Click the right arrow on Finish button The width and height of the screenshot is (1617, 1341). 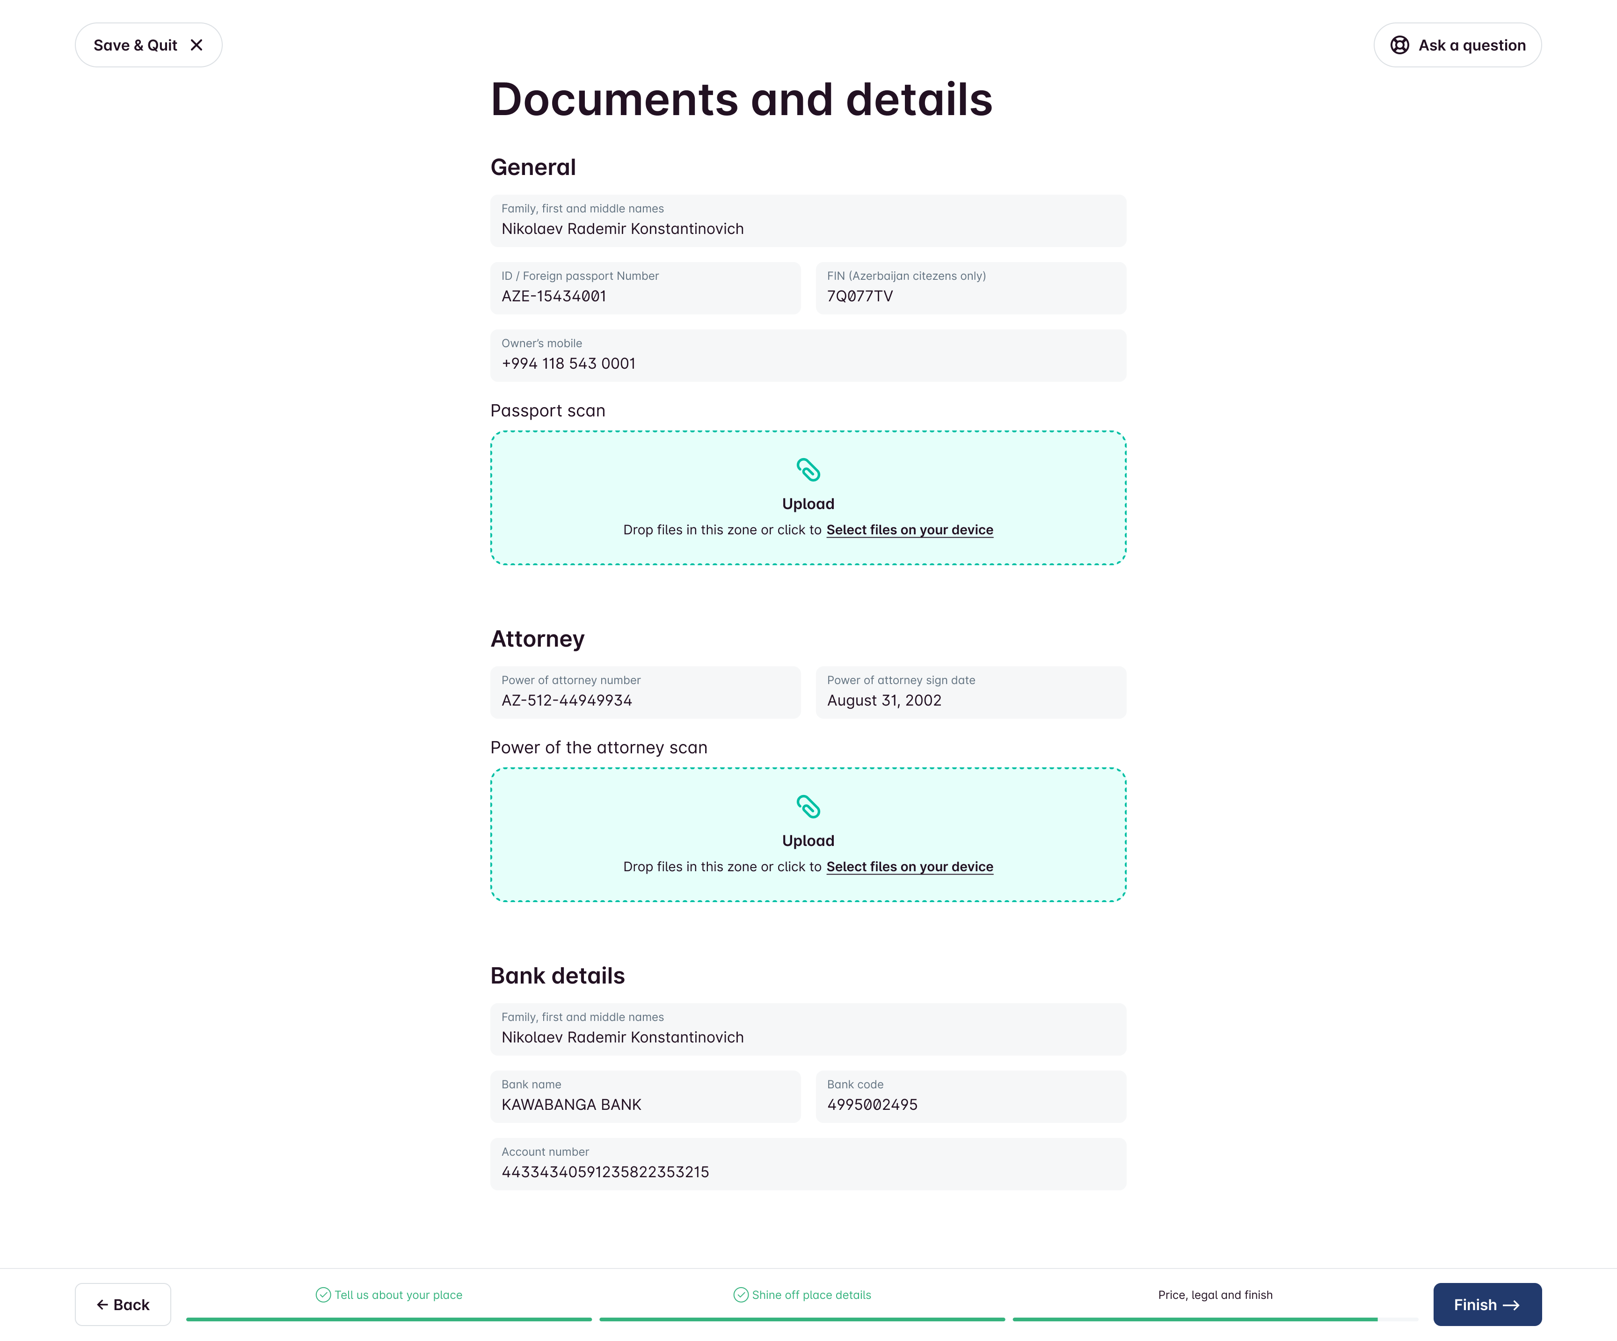coord(1512,1305)
